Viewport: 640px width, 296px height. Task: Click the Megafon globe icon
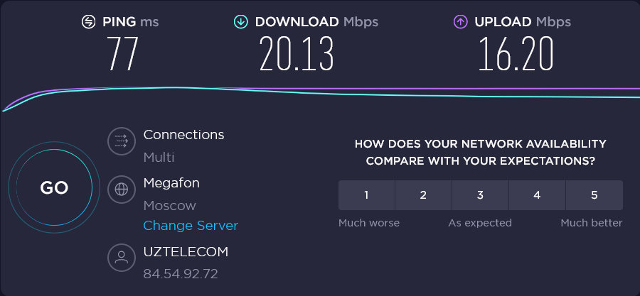[x=122, y=190]
